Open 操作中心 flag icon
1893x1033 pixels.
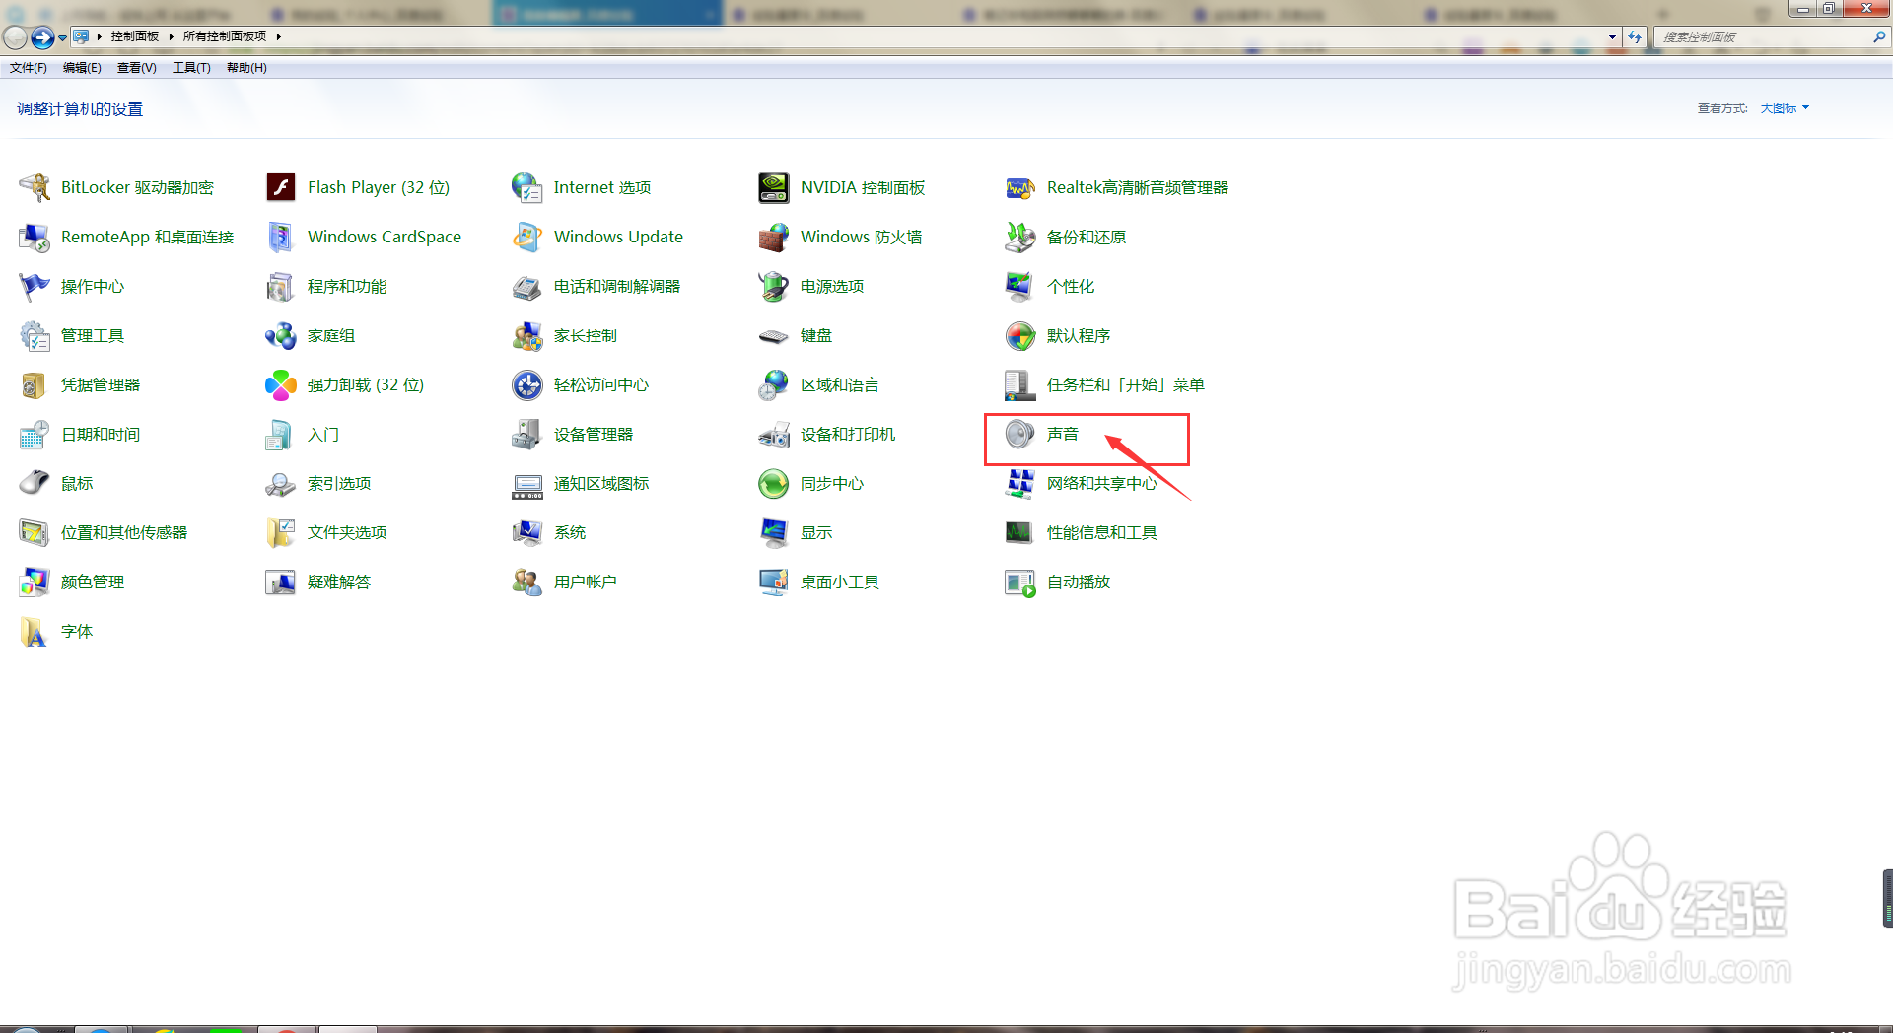[35, 286]
